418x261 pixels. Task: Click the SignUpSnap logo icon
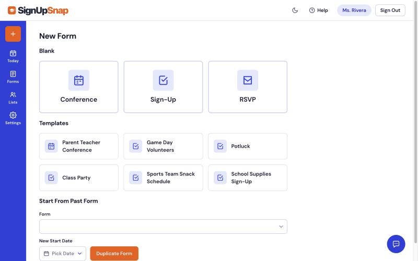[11, 10]
